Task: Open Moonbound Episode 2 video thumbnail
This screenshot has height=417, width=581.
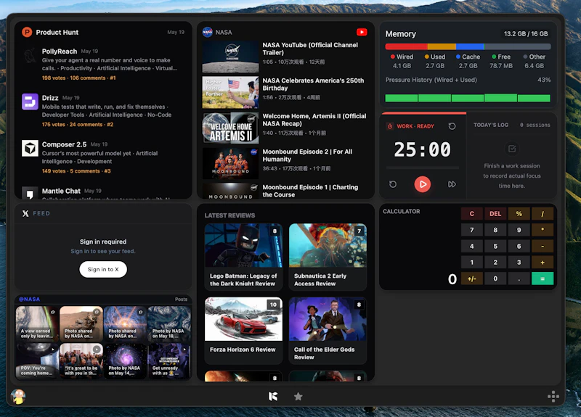Action: [230, 163]
